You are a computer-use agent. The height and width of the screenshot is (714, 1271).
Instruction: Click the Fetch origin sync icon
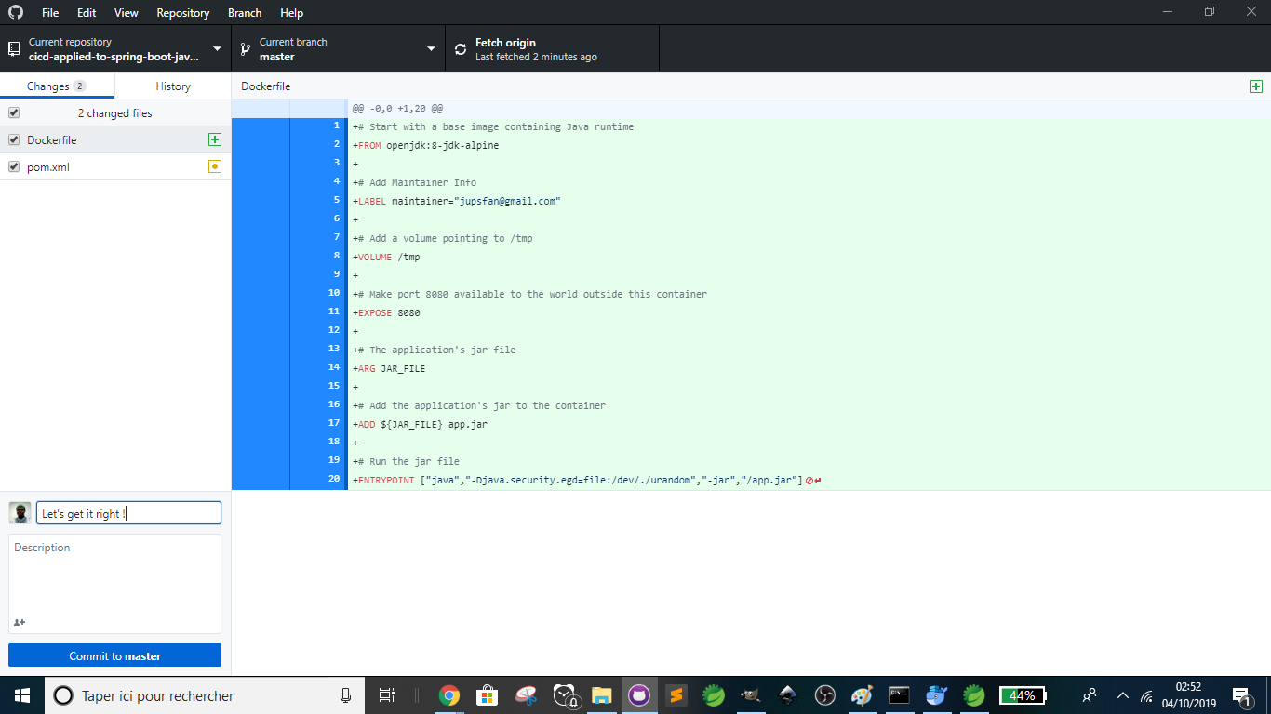click(x=461, y=49)
